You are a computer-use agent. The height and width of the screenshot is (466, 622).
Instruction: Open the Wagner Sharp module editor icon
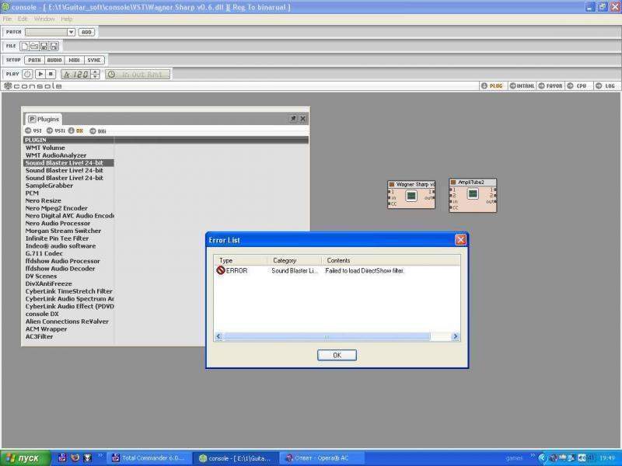pos(411,196)
